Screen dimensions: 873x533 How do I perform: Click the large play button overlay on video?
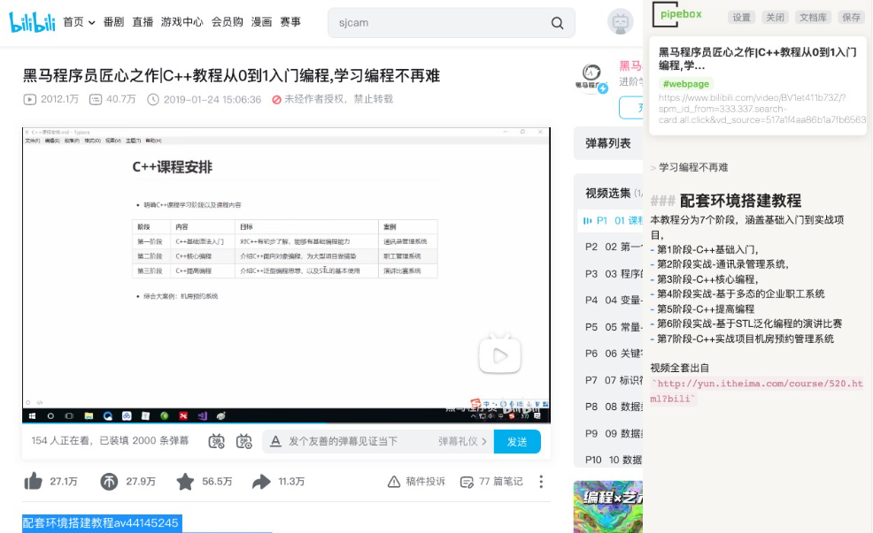click(x=500, y=354)
